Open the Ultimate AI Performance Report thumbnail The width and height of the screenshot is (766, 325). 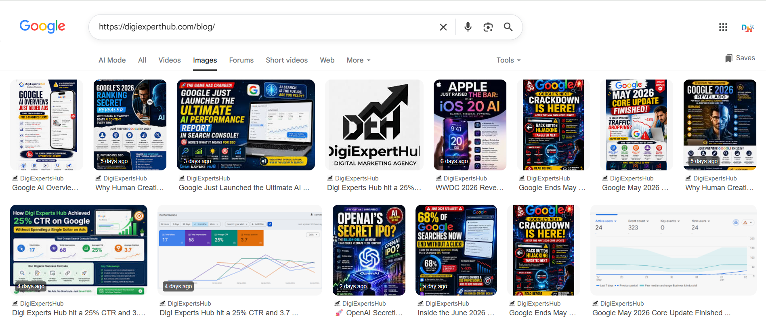pos(246,125)
